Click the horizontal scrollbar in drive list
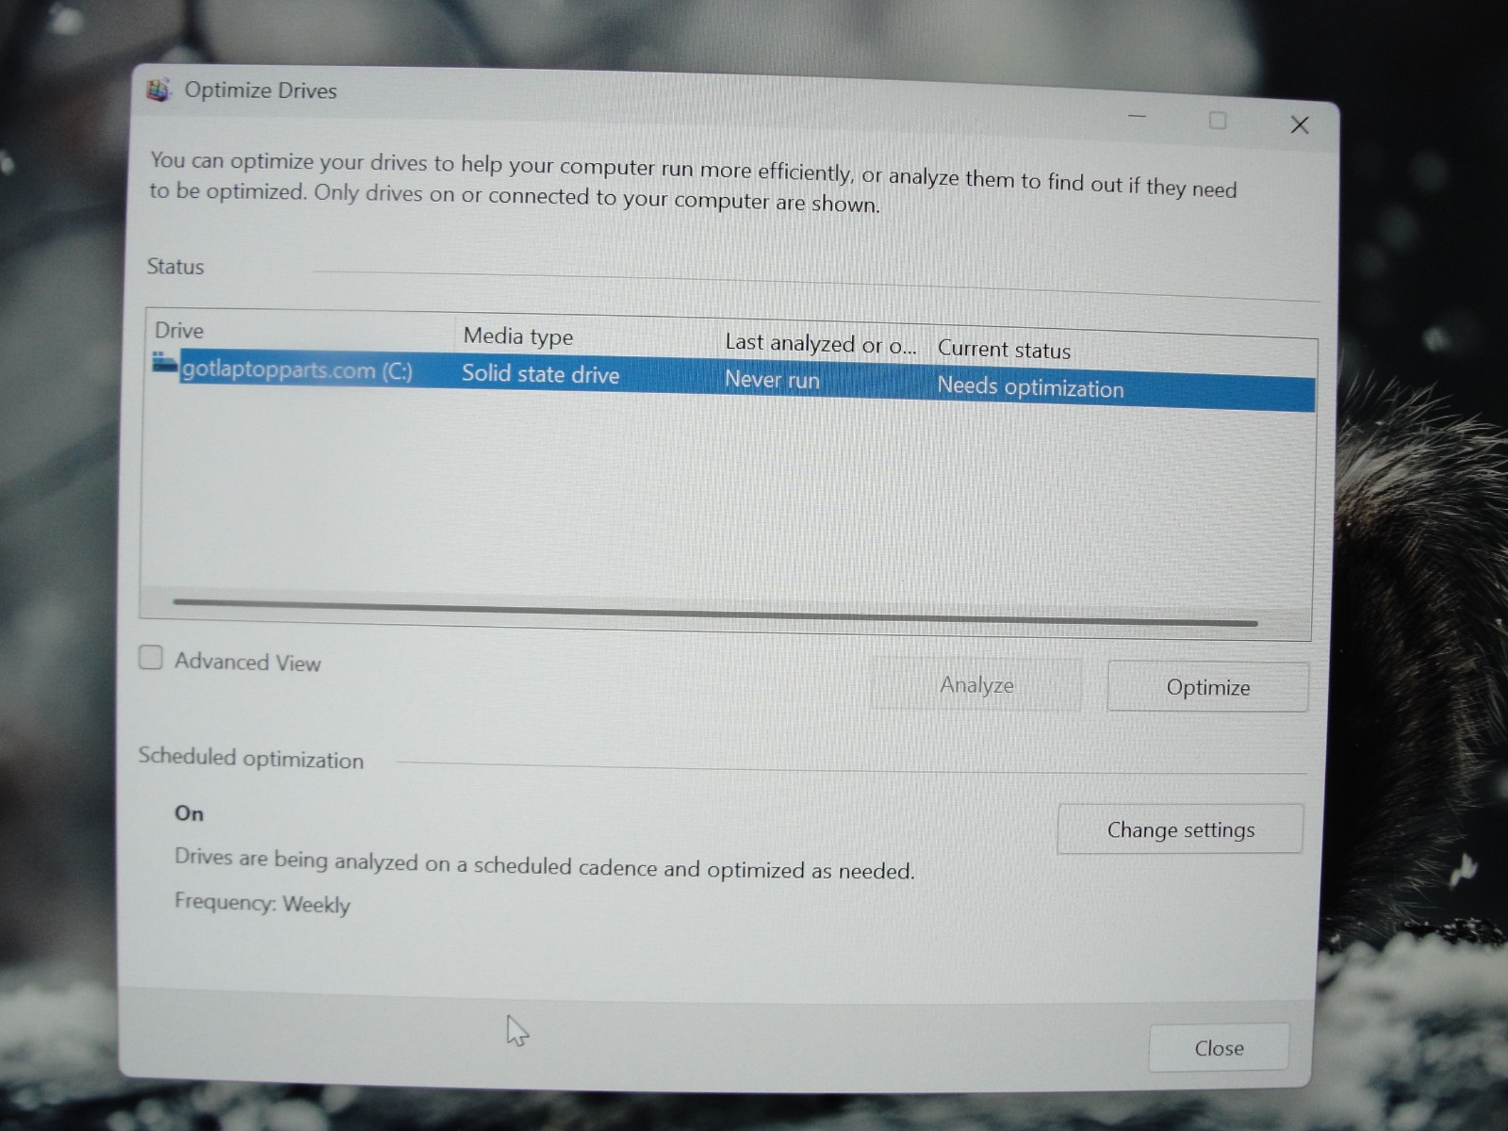This screenshot has width=1508, height=1131. [x=715, y=612]
